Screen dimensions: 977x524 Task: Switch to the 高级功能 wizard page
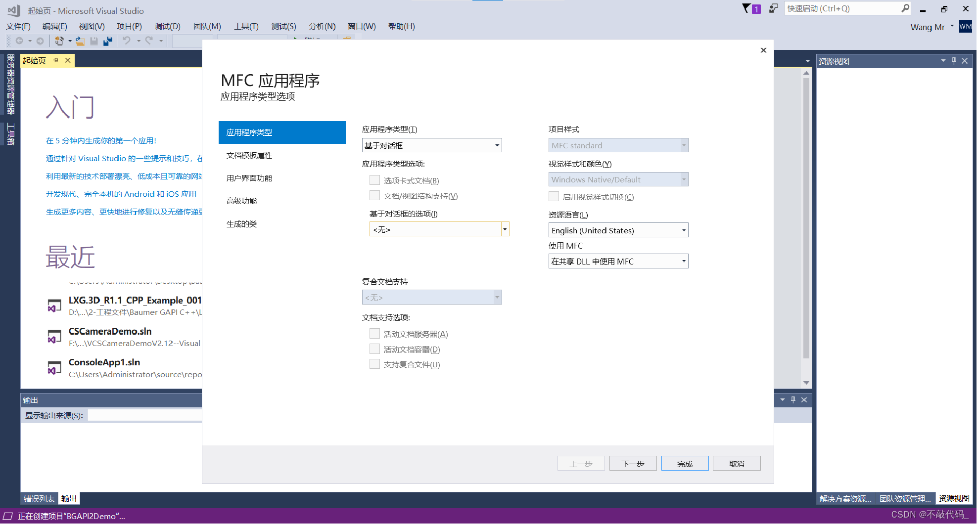pos(241,201)
